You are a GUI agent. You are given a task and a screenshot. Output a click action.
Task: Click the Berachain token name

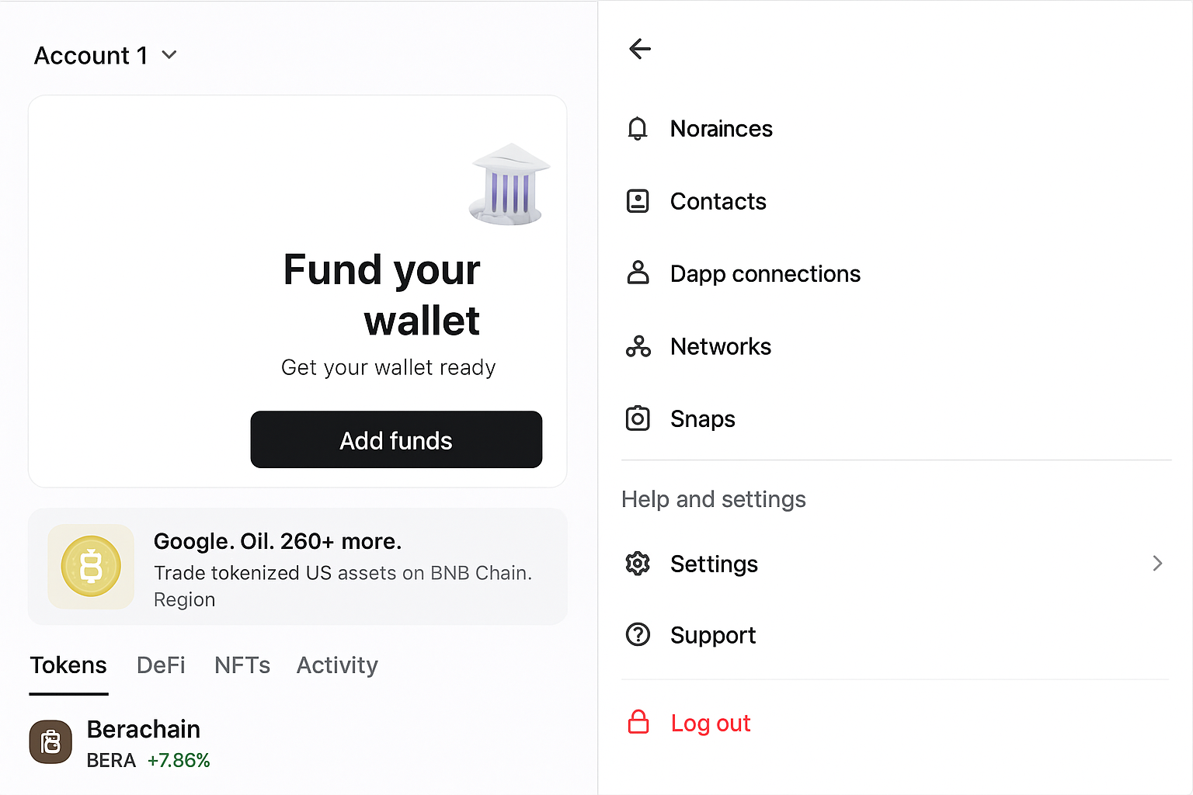(x=144, y=729)
